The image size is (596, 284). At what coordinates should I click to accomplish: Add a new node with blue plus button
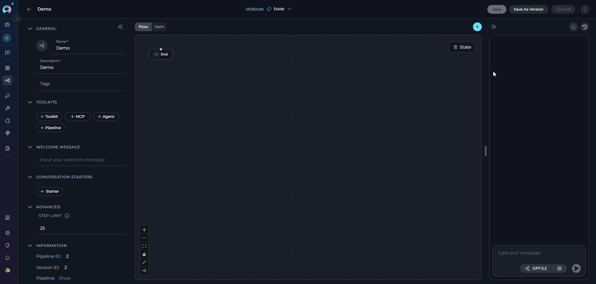[477, 27]
